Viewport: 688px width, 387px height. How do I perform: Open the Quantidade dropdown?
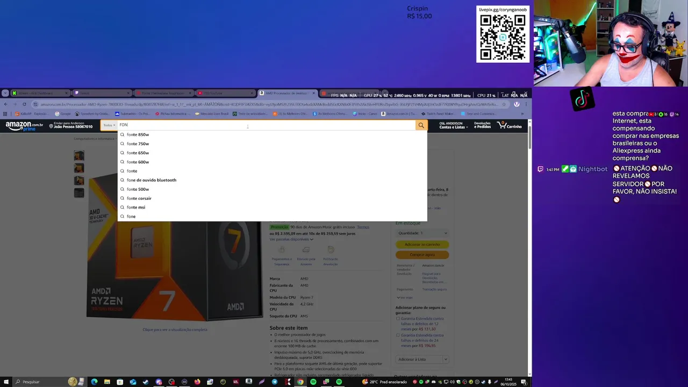coord(422,233)
